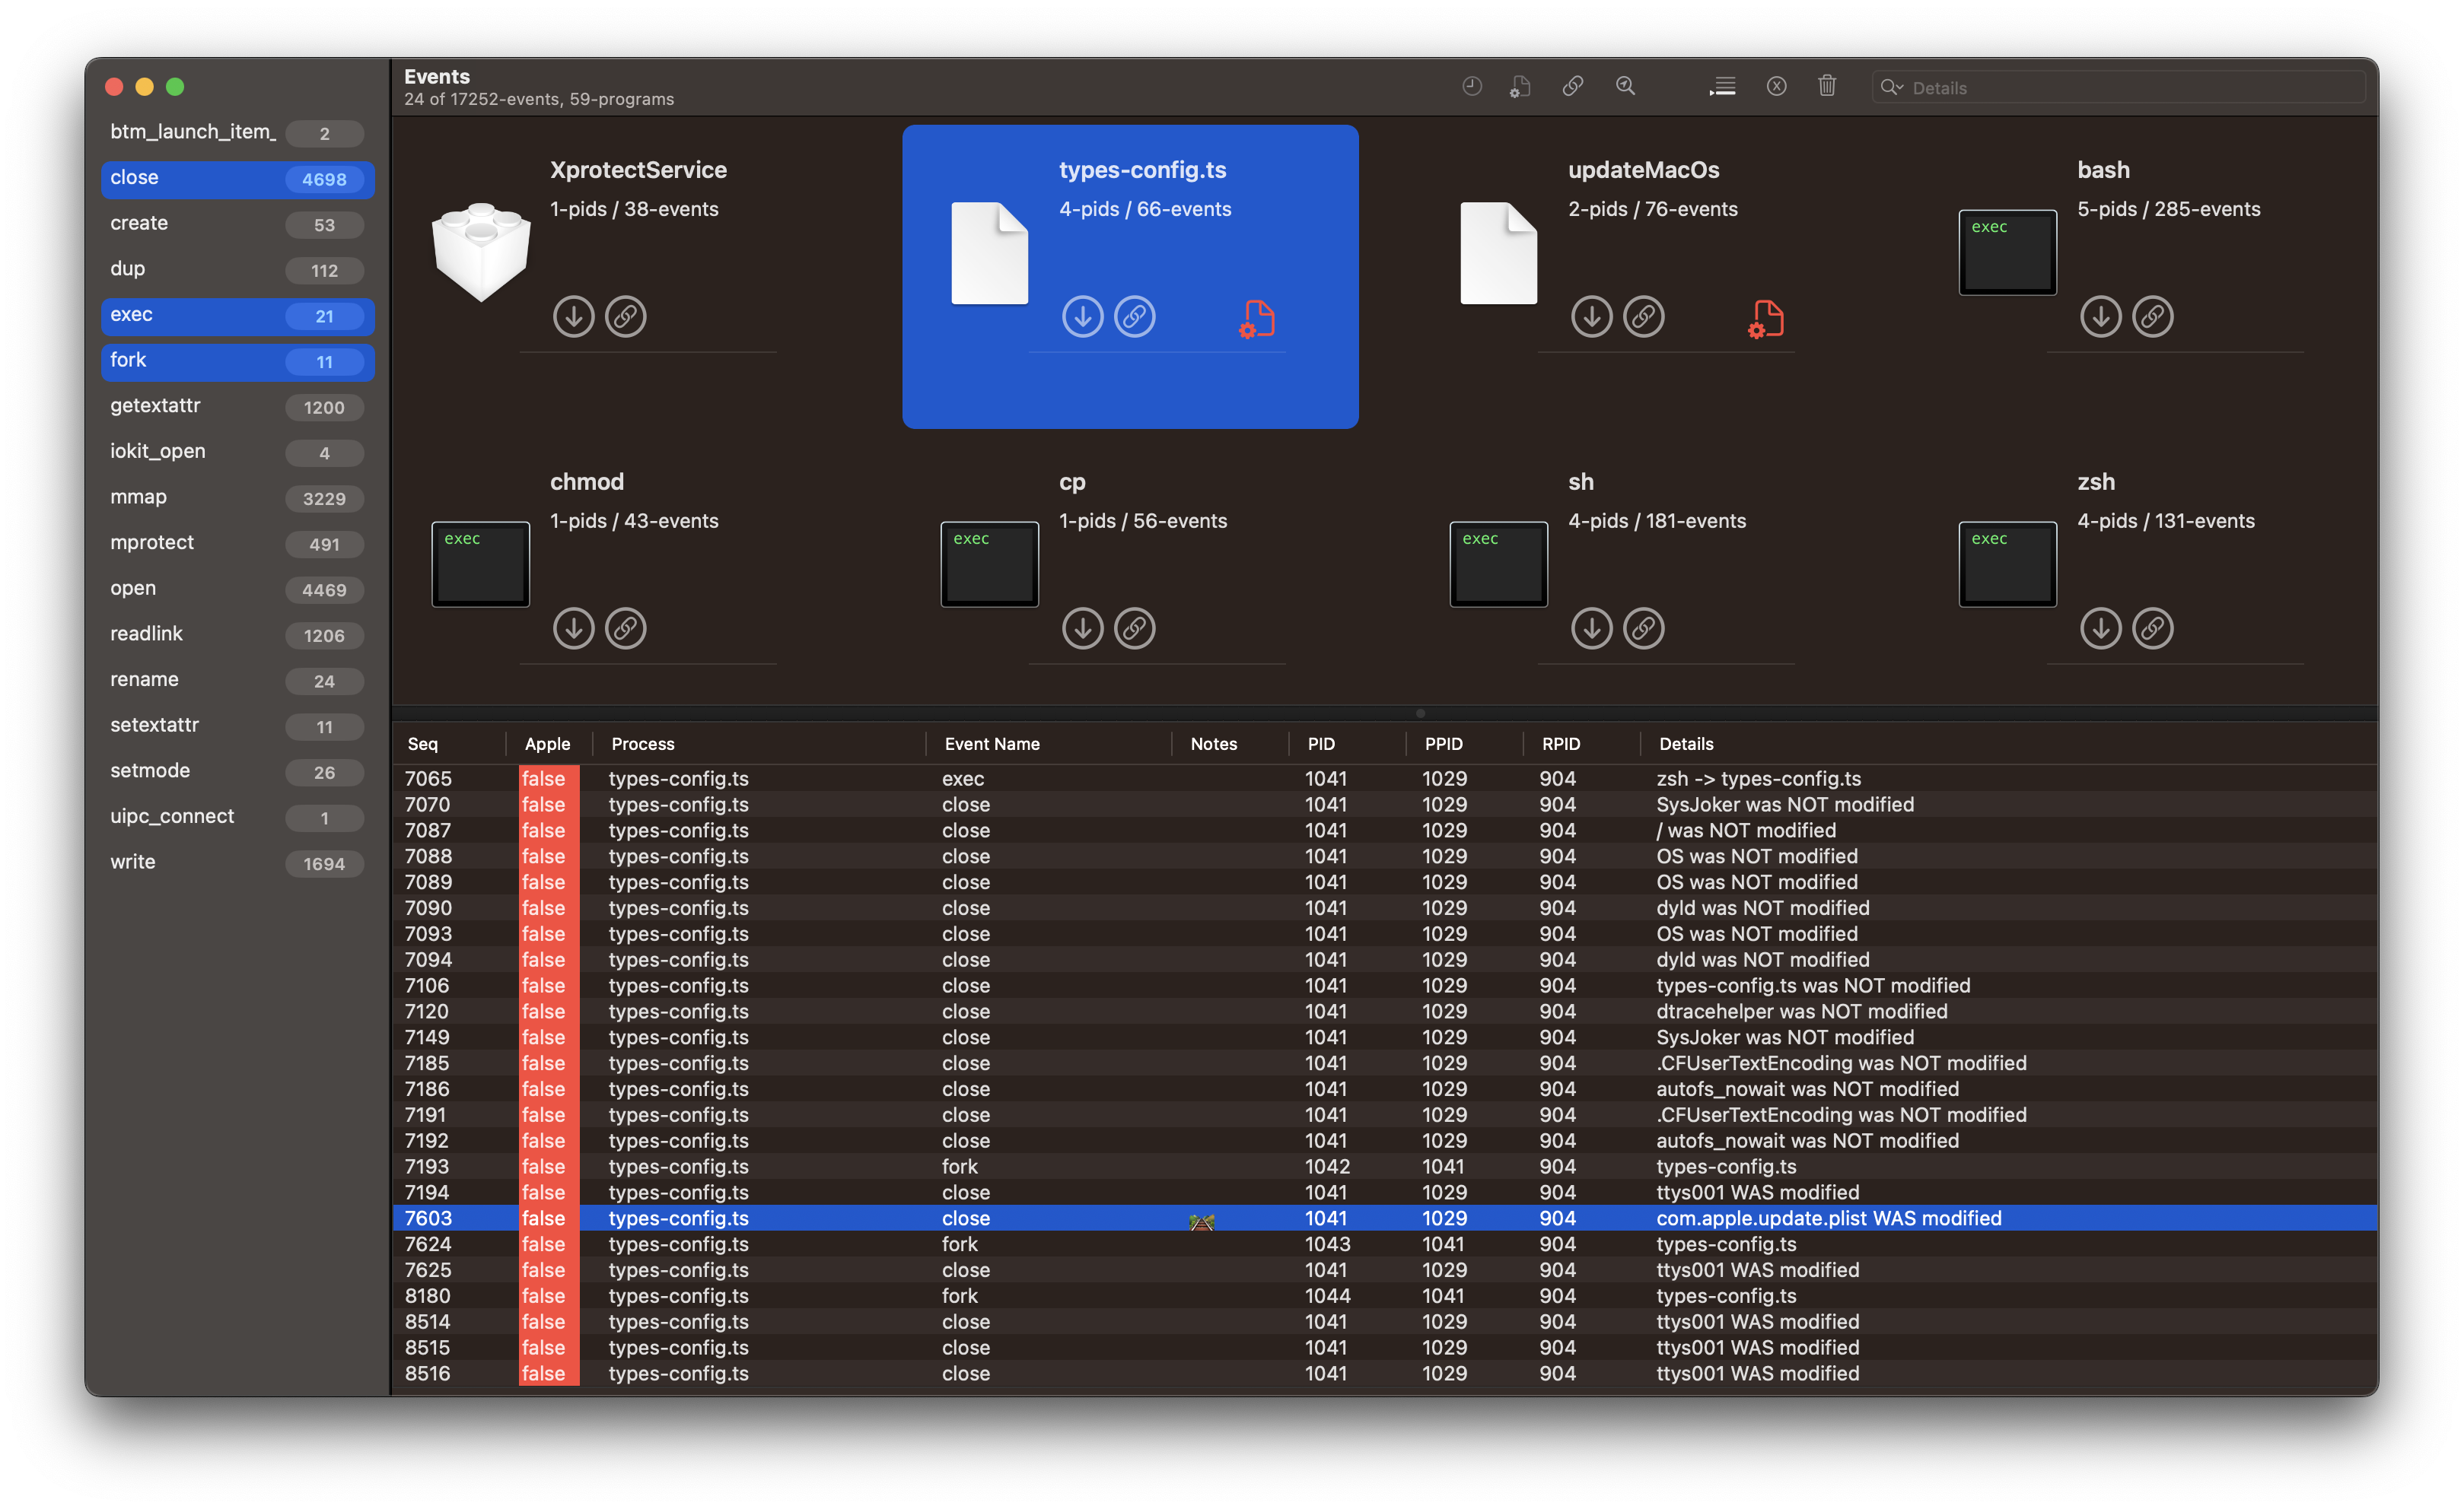Click the download arrow on types-config.ts card

pos(1083,317)
